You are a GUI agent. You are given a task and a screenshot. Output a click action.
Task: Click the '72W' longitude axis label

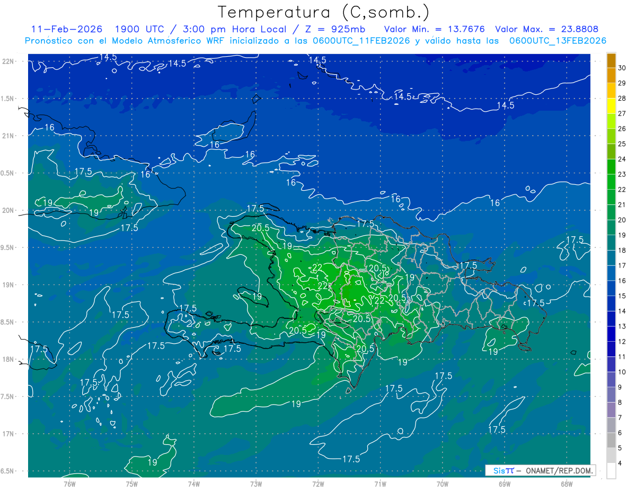[318, 484]
